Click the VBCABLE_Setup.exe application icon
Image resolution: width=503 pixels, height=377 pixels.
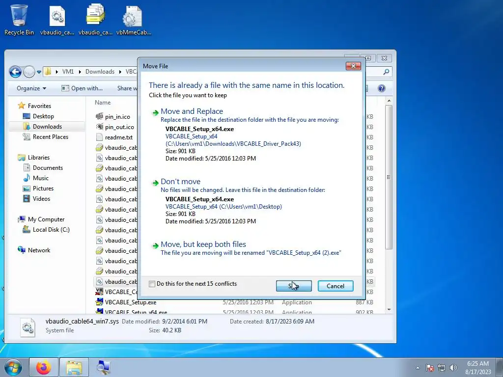99,302
